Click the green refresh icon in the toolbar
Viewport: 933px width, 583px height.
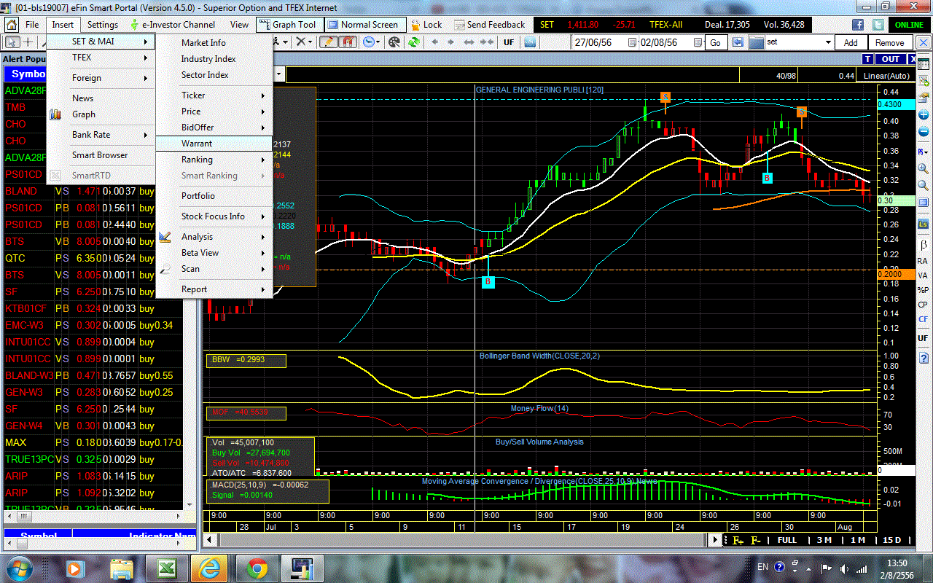[x=413, y=42]
